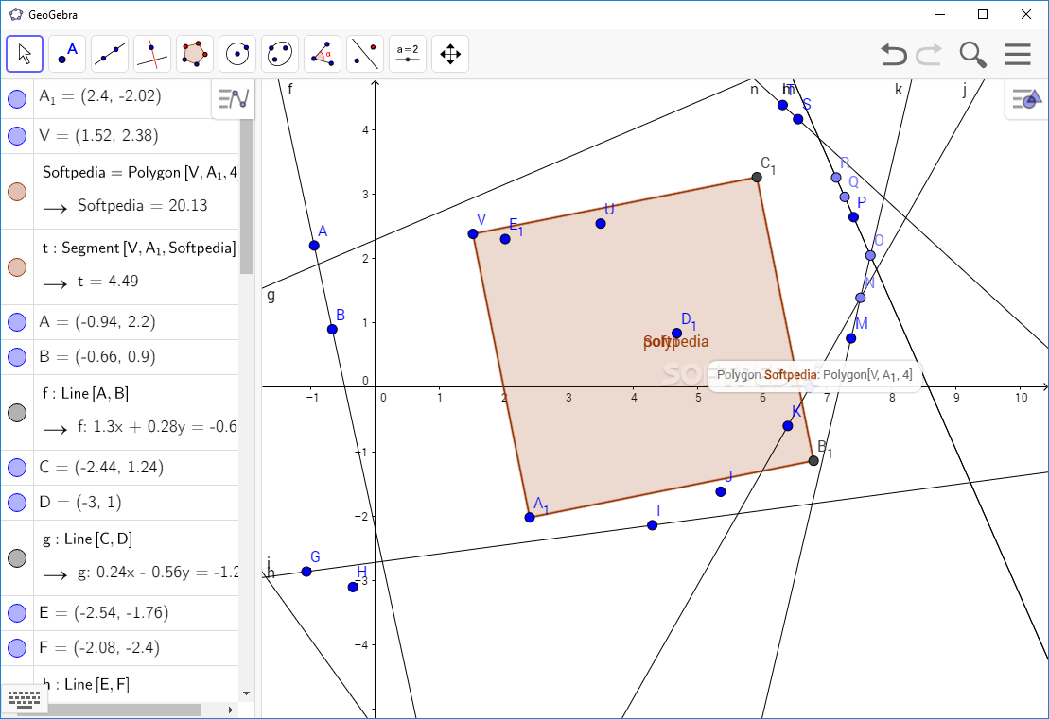Toggle visibility of point A = (-0.94, 2.2)
Viewport: 1049px width, 719px height.
(x=17, y=322)
